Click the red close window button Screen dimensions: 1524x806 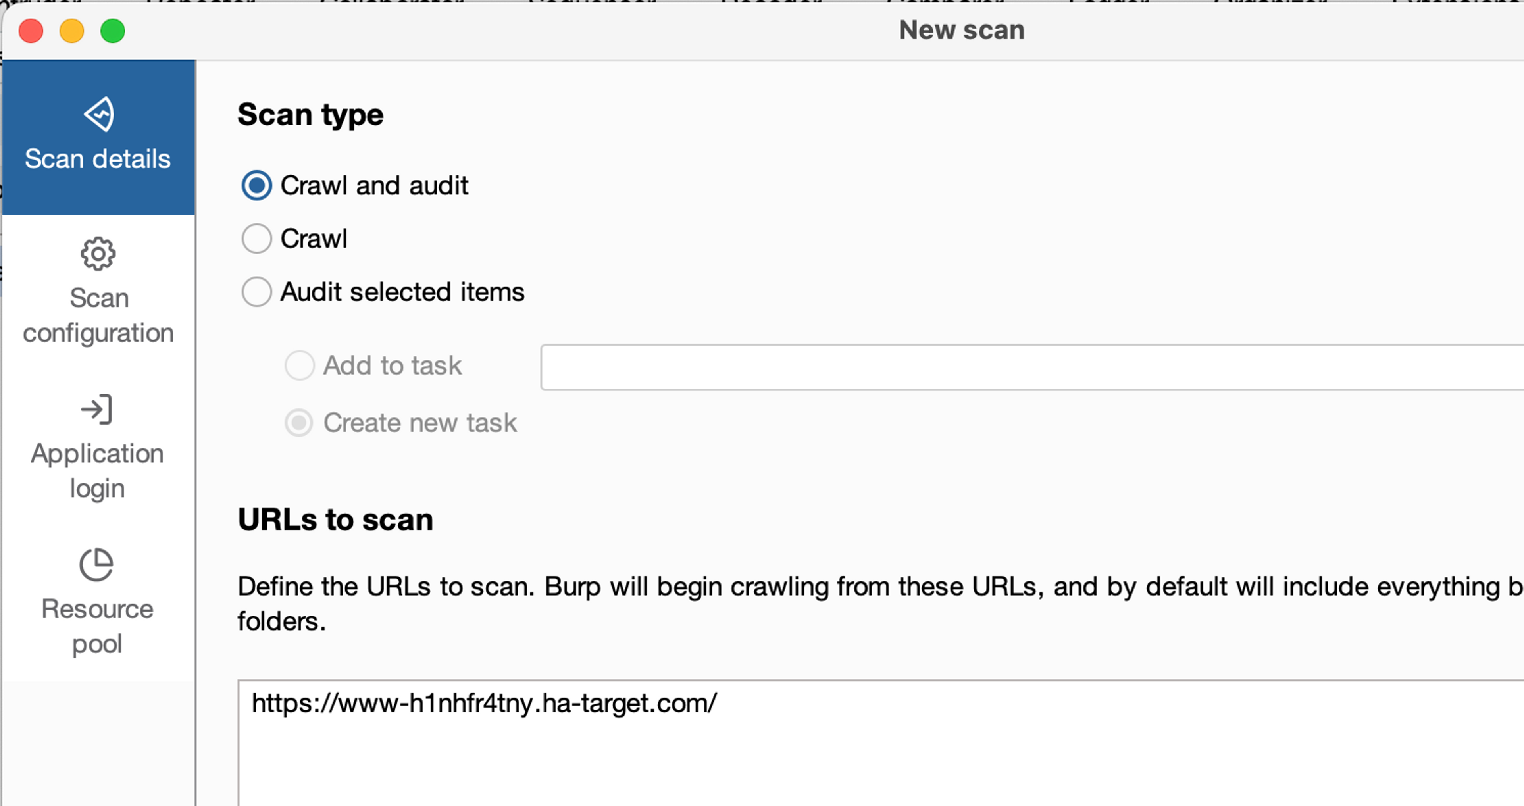pyautogui.click(x=31, y=31)
